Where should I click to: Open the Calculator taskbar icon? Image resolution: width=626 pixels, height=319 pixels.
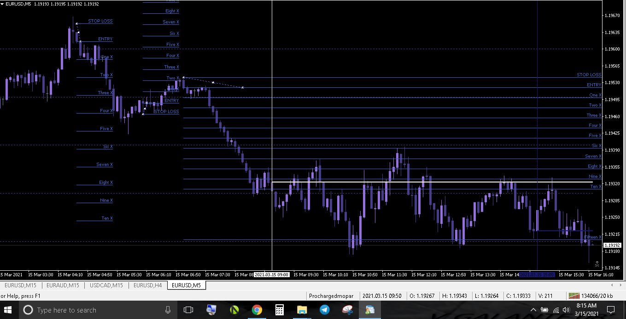[280, 310]
